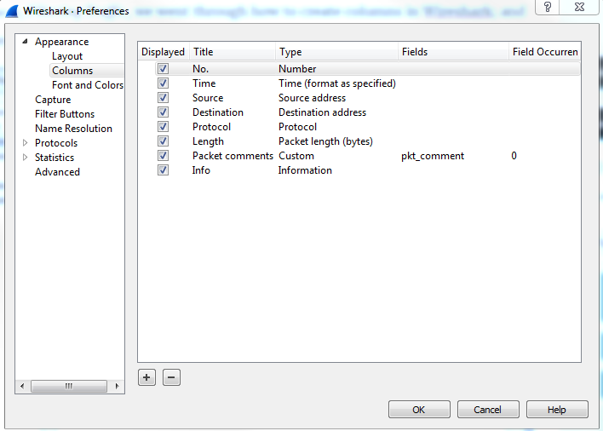The width and height of the screenshot is (603, 431).
Task: Toggle the Destination column displayed checkbox
Action: [x=163, y=112]
